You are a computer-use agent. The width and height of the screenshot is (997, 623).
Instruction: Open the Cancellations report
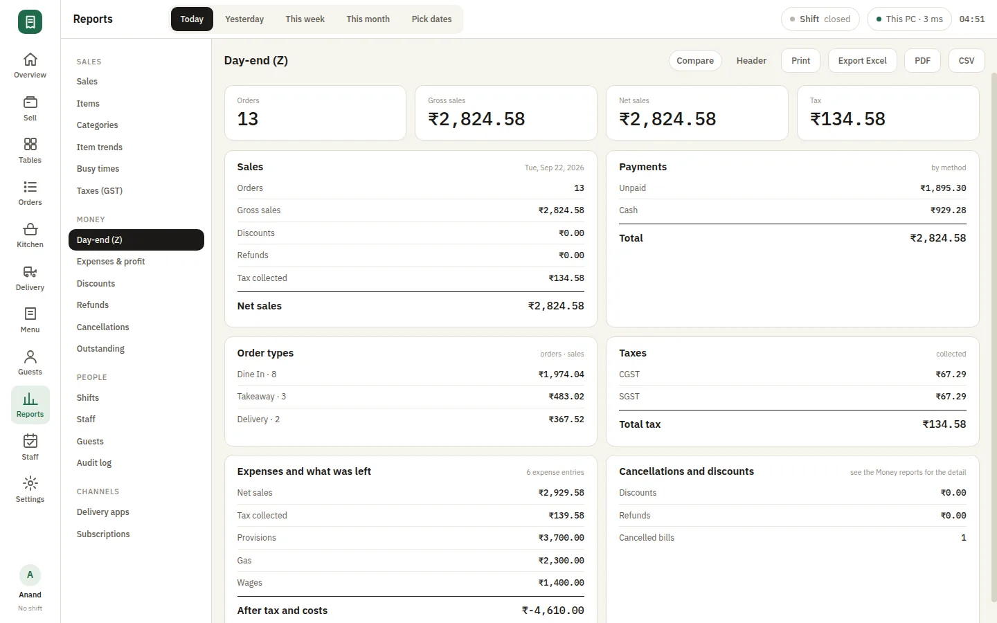(136, 327)
